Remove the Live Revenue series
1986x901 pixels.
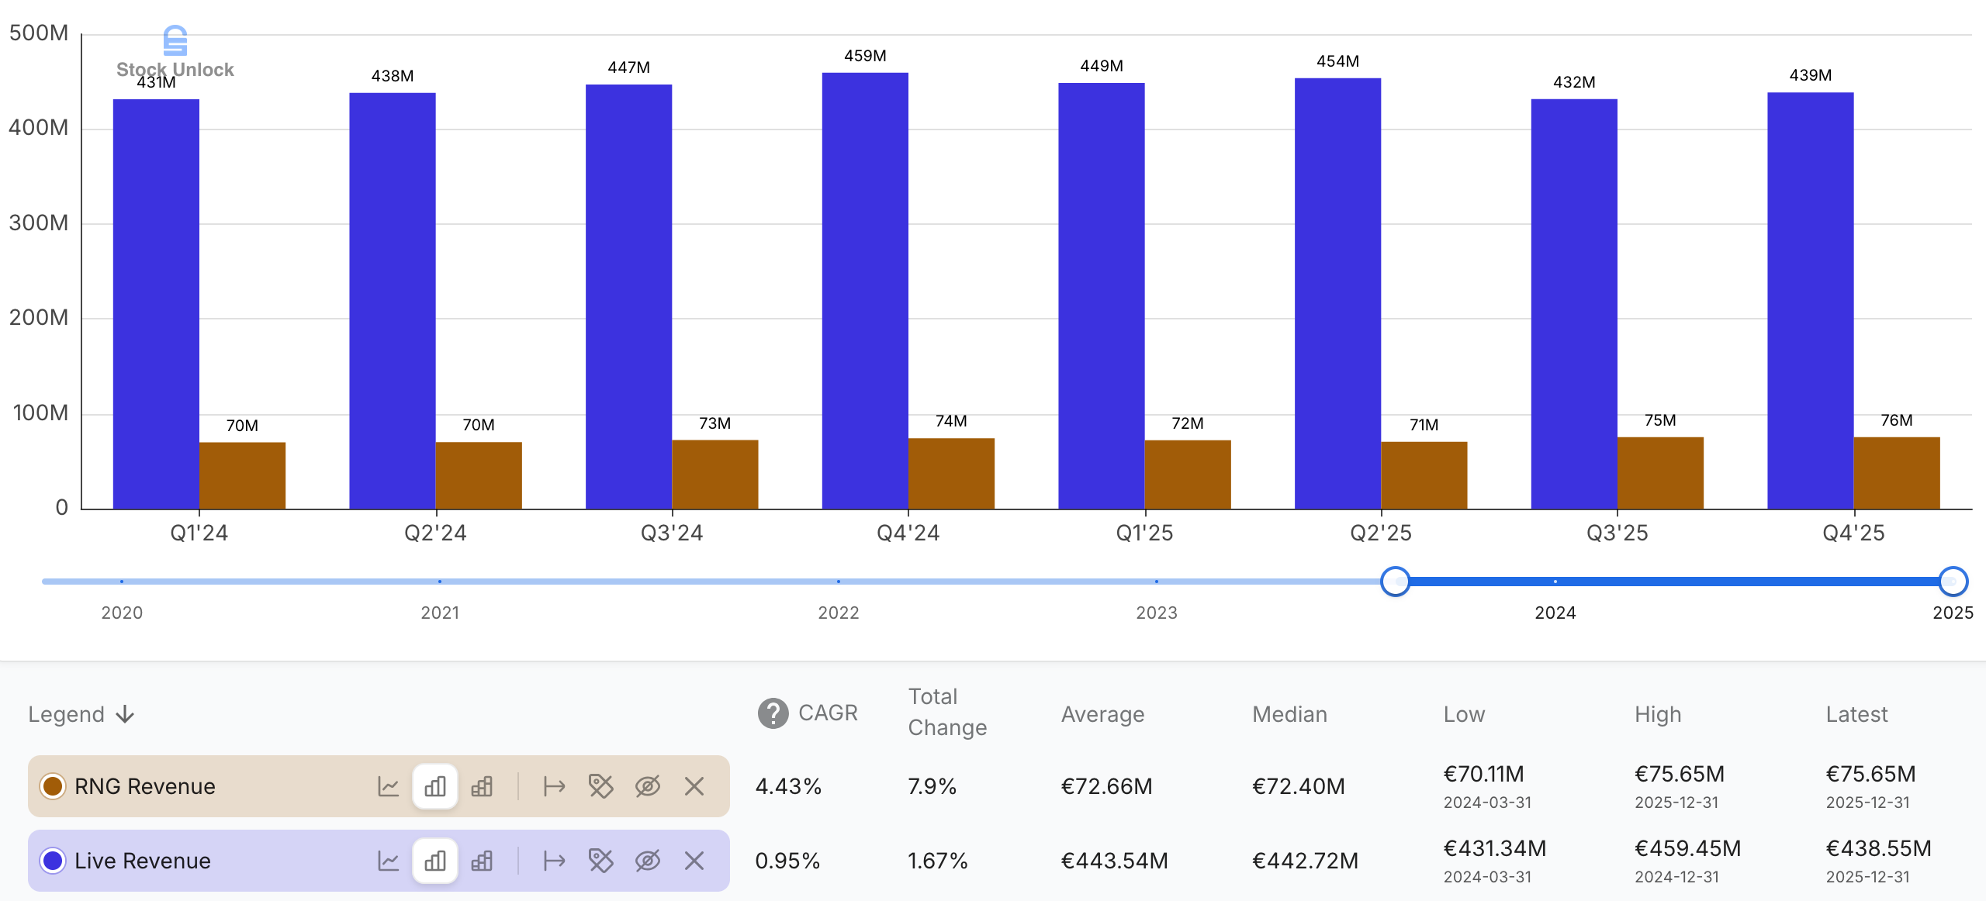[694, 861]
